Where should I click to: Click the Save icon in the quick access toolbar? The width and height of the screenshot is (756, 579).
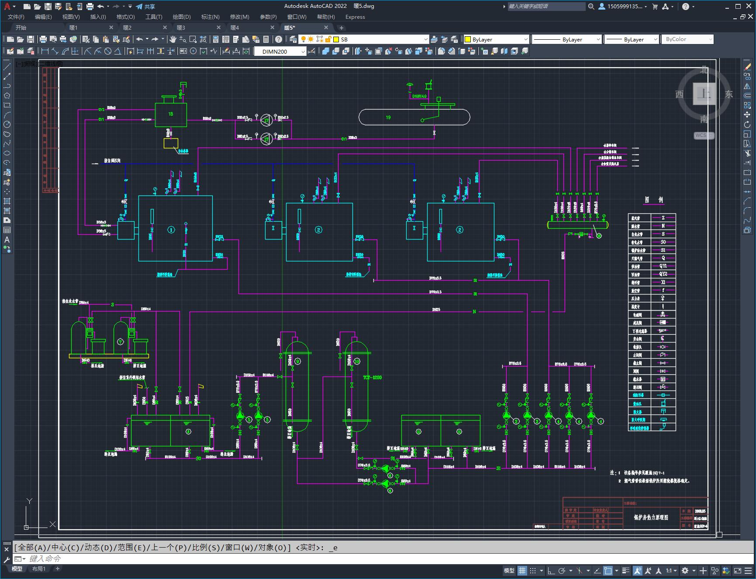48,7
